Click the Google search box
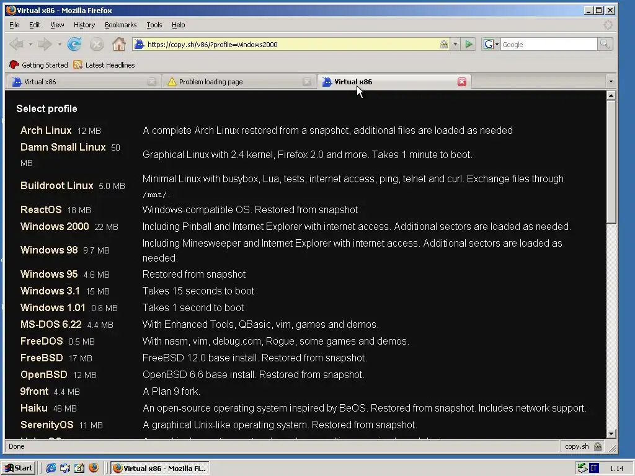 [549, 44]
